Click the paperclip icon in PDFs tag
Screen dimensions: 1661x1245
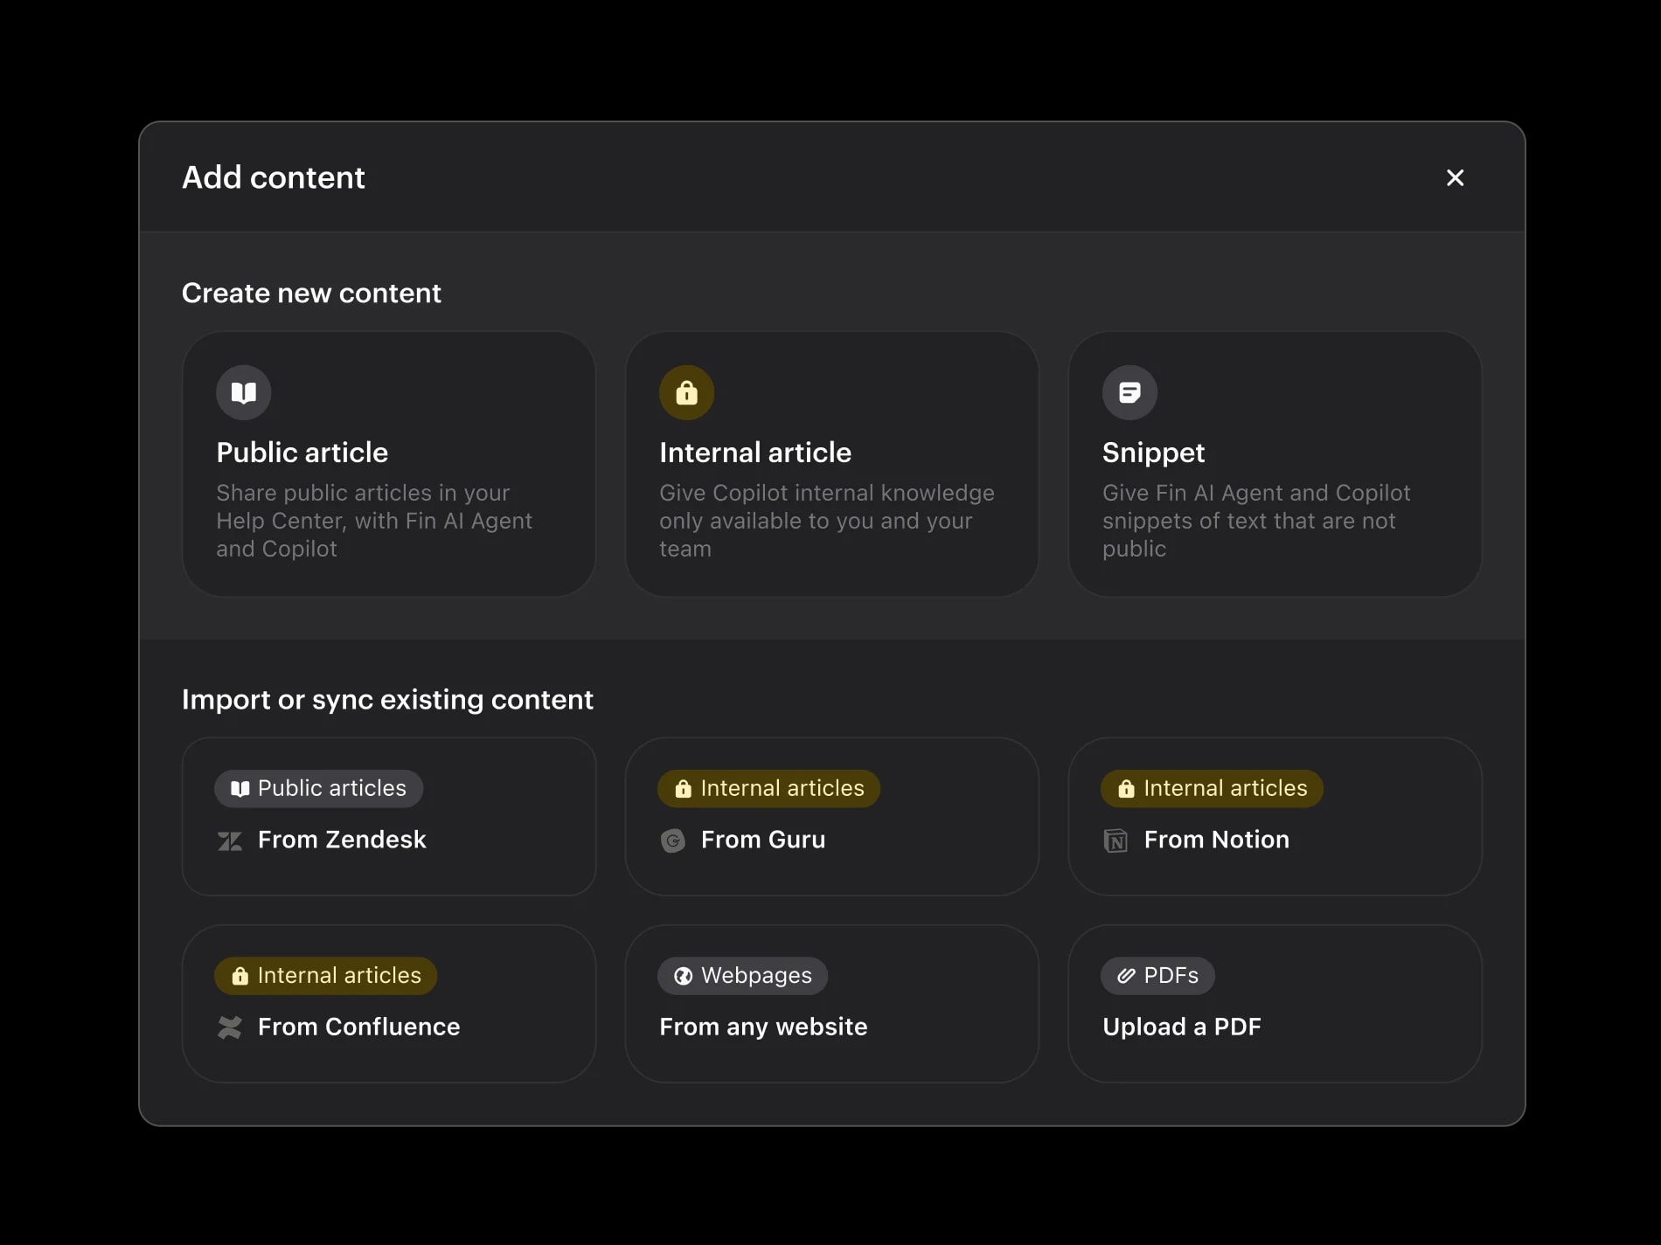pyautogui.click(x=1126, y=976)
